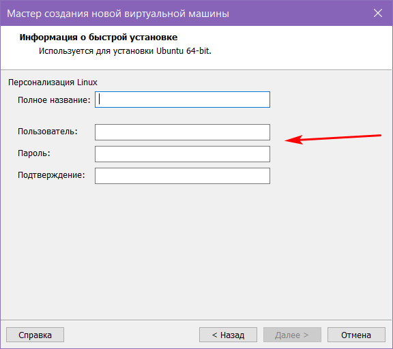Image resolution: width=393 pixels, height=349 pixels.
Task: Click the Пароль: label text
Action: [x=34, y=153]
